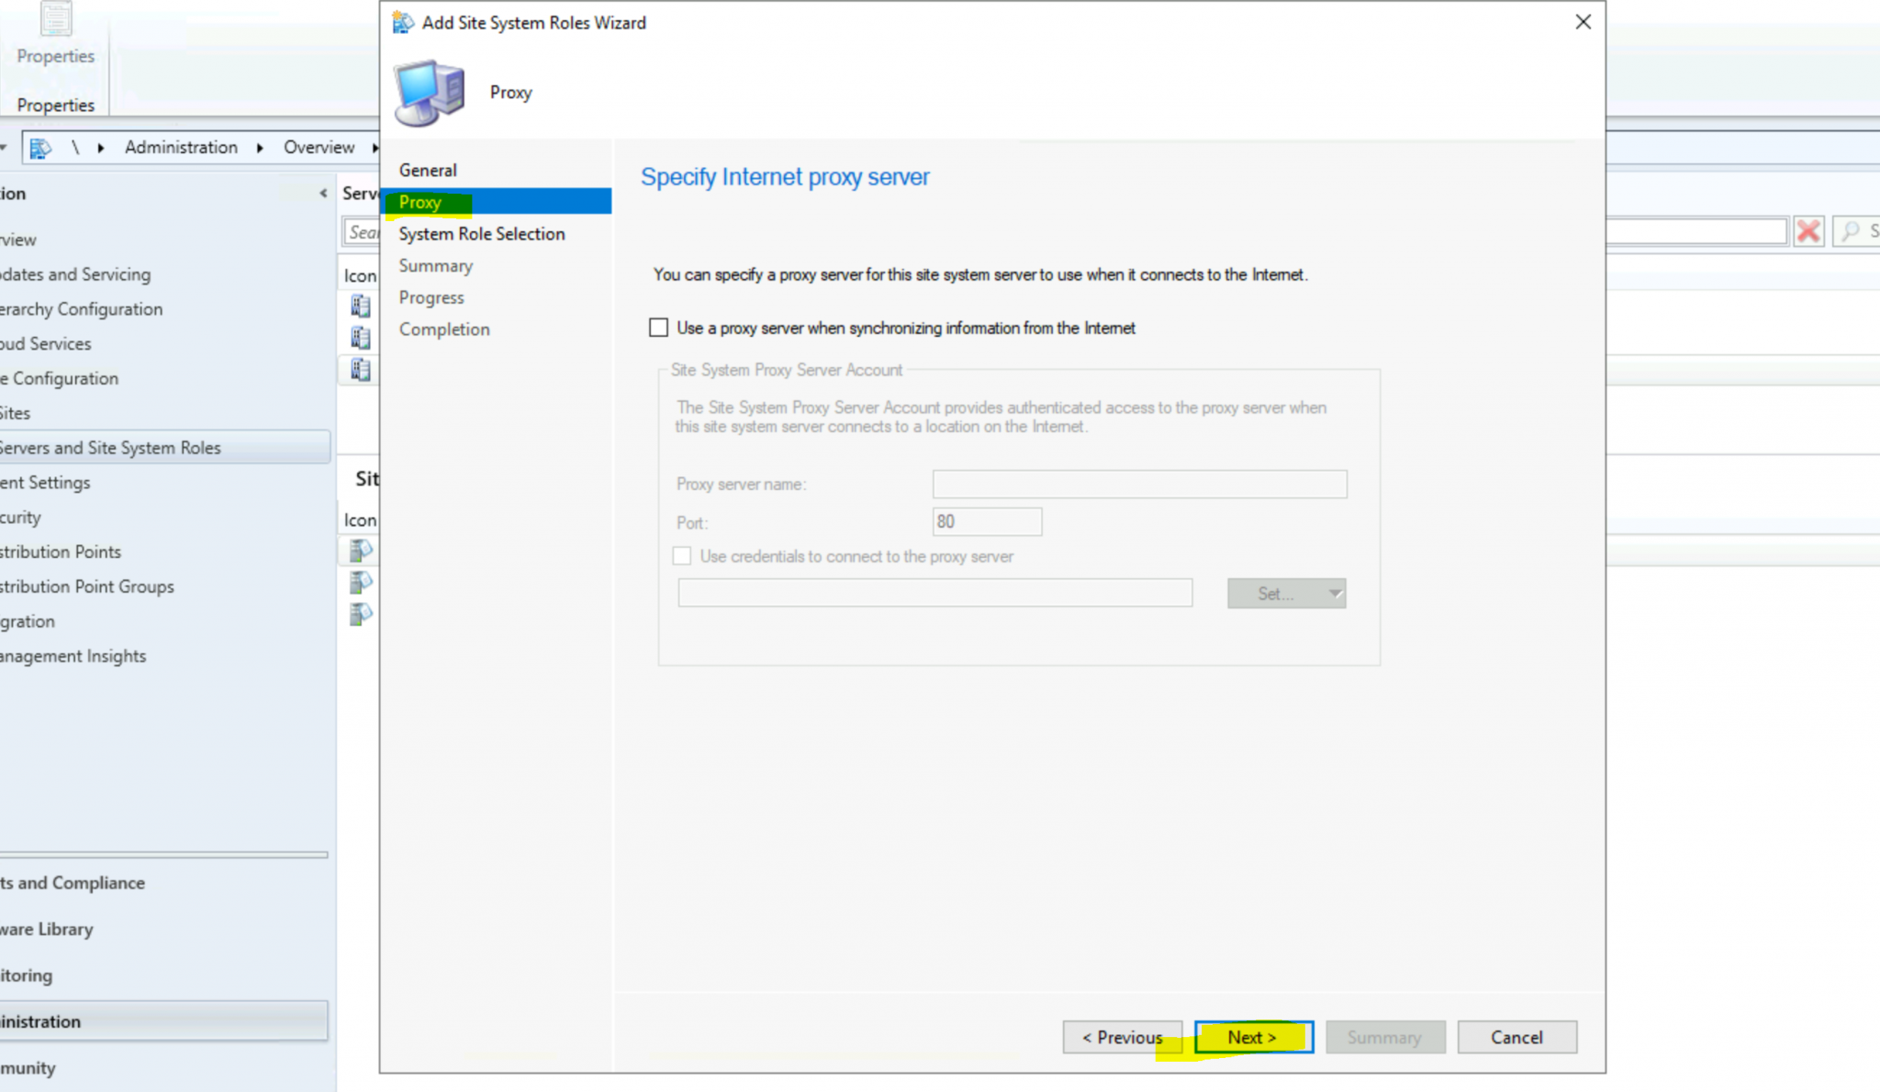Select the third server icon in list
The width and height of the screenshot is (1880, 1092).
(x=360, y=370)
